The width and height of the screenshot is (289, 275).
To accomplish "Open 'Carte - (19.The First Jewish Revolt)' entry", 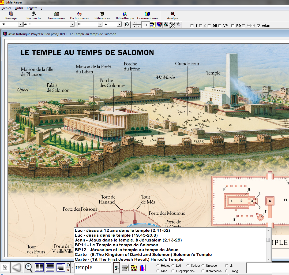I will pyautogui.click(x=129, y=259).
